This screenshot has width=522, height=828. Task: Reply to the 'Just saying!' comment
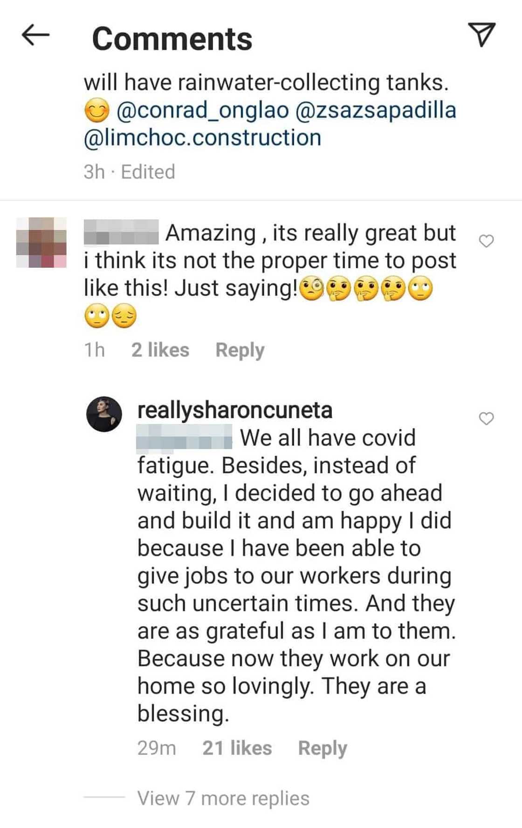point(240,350)
